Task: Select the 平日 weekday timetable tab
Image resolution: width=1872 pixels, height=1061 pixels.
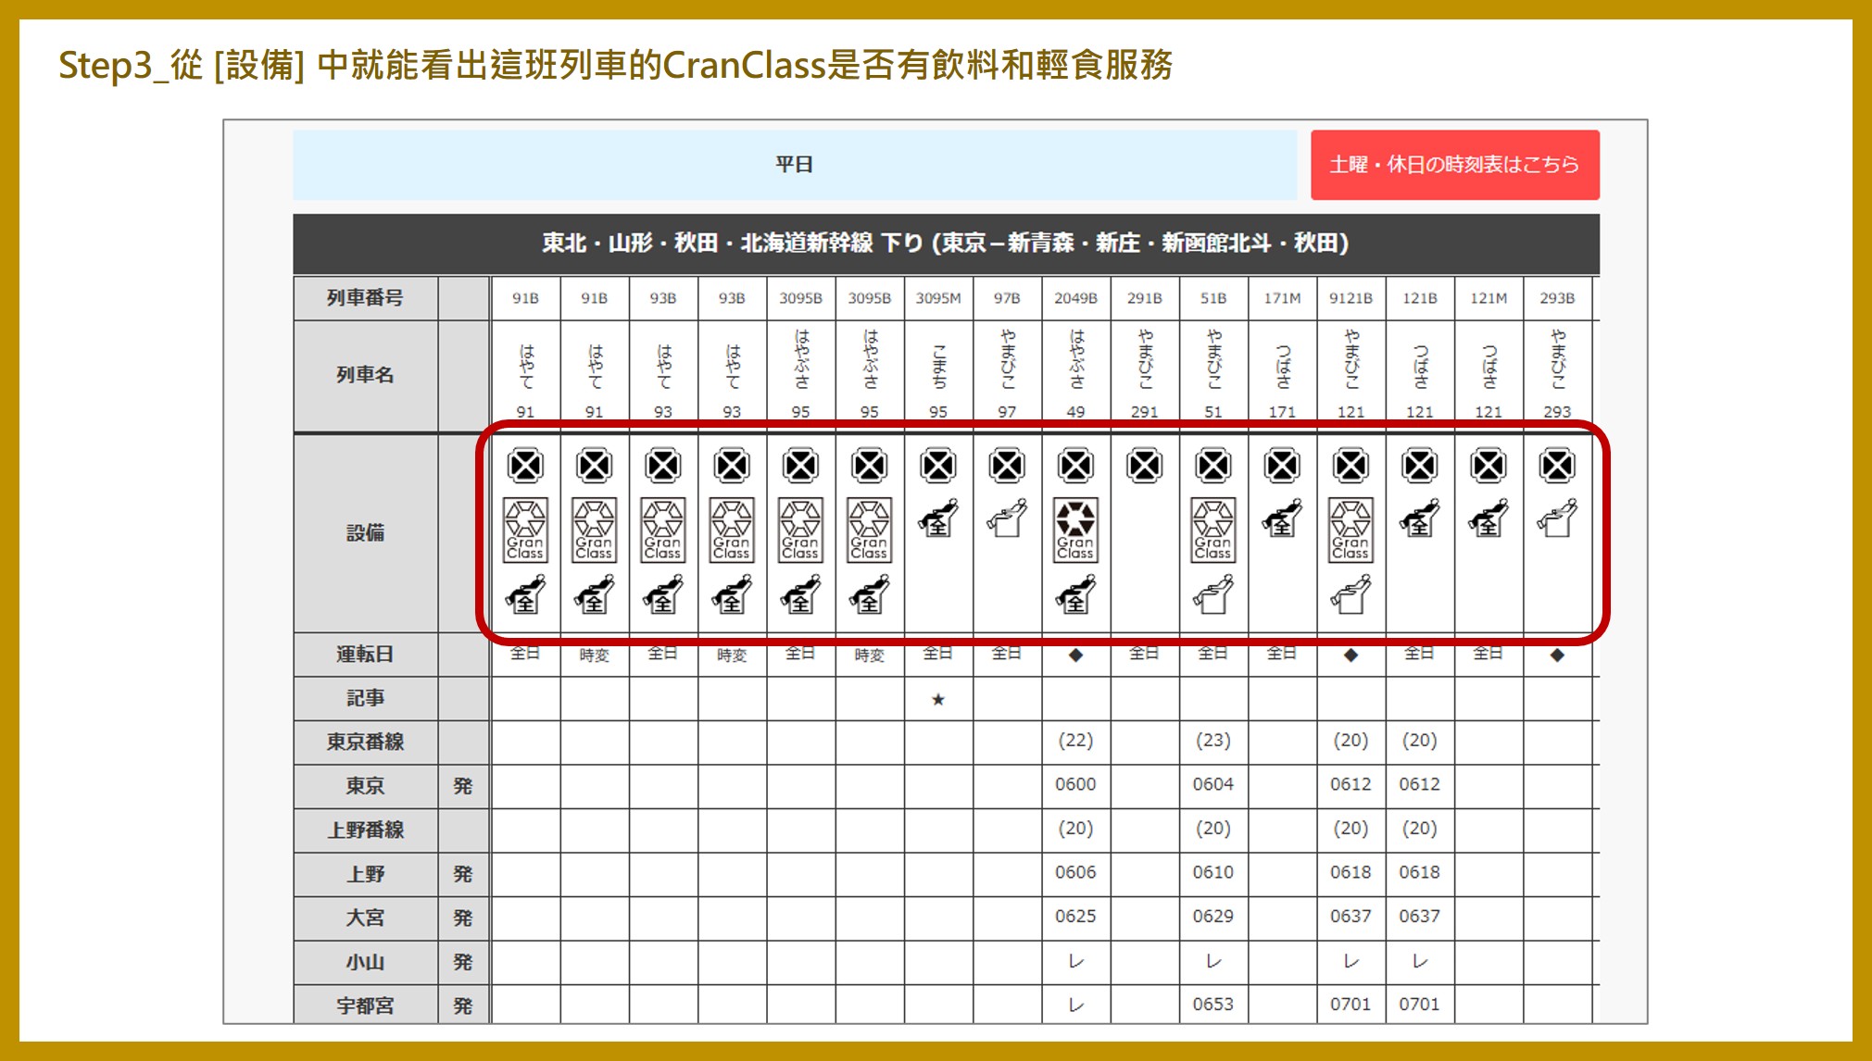Action: pyautogui.click(x=794, y=165)
